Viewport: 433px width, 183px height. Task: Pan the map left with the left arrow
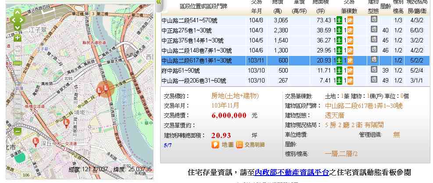coord(13,20)
